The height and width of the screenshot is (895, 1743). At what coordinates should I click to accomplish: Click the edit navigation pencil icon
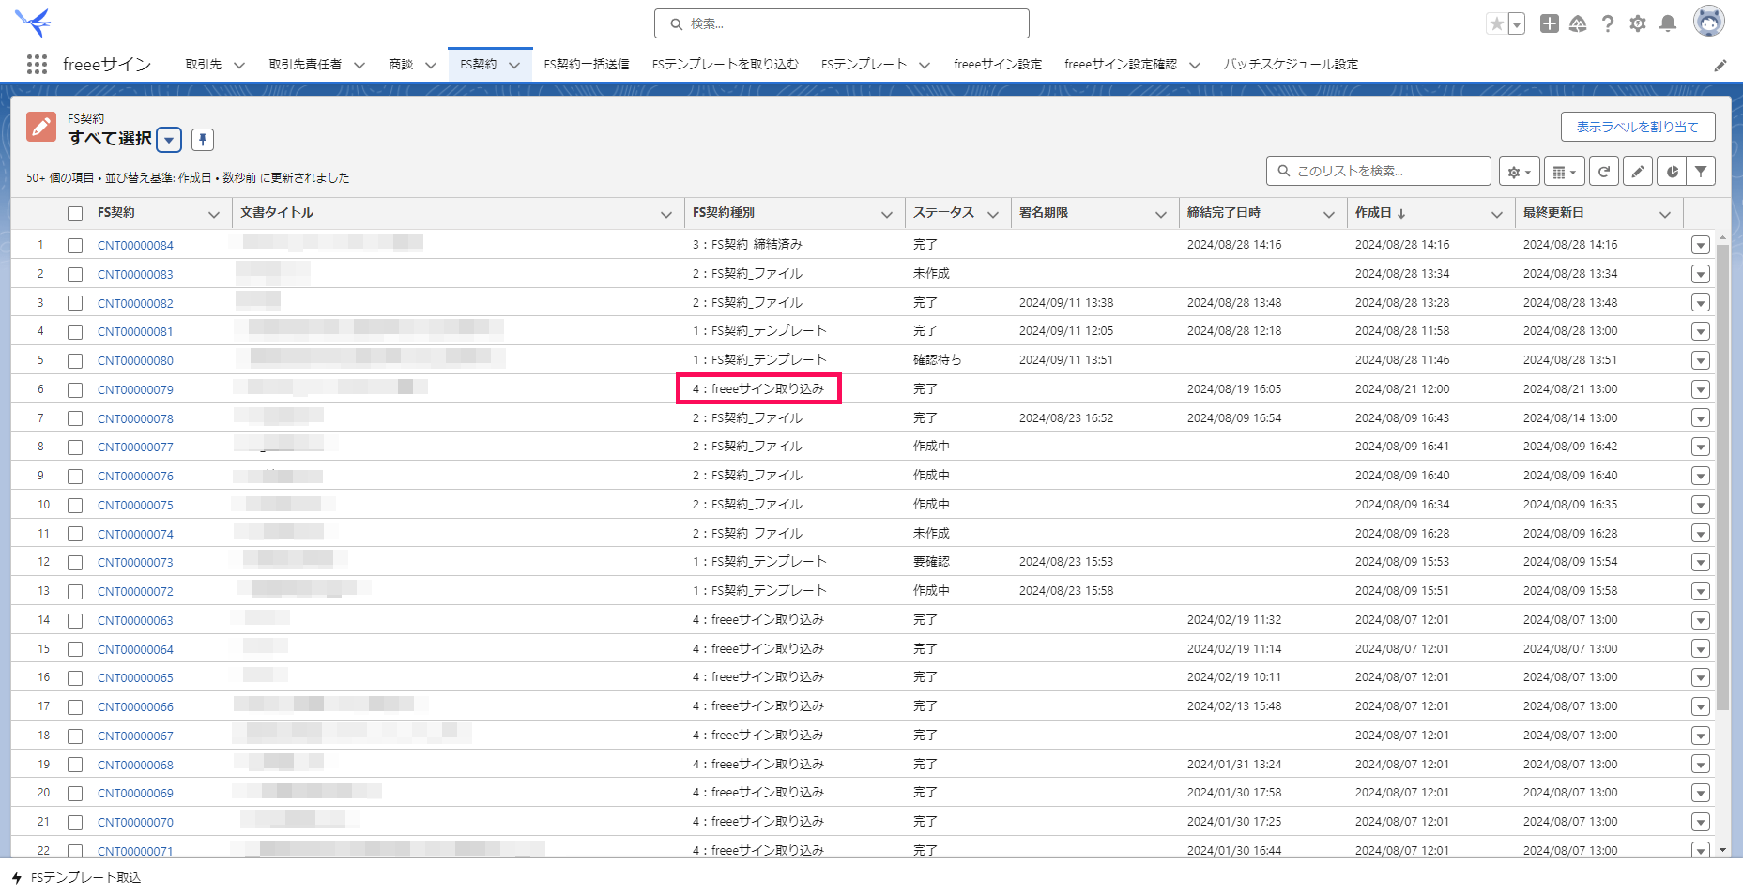1720,65
